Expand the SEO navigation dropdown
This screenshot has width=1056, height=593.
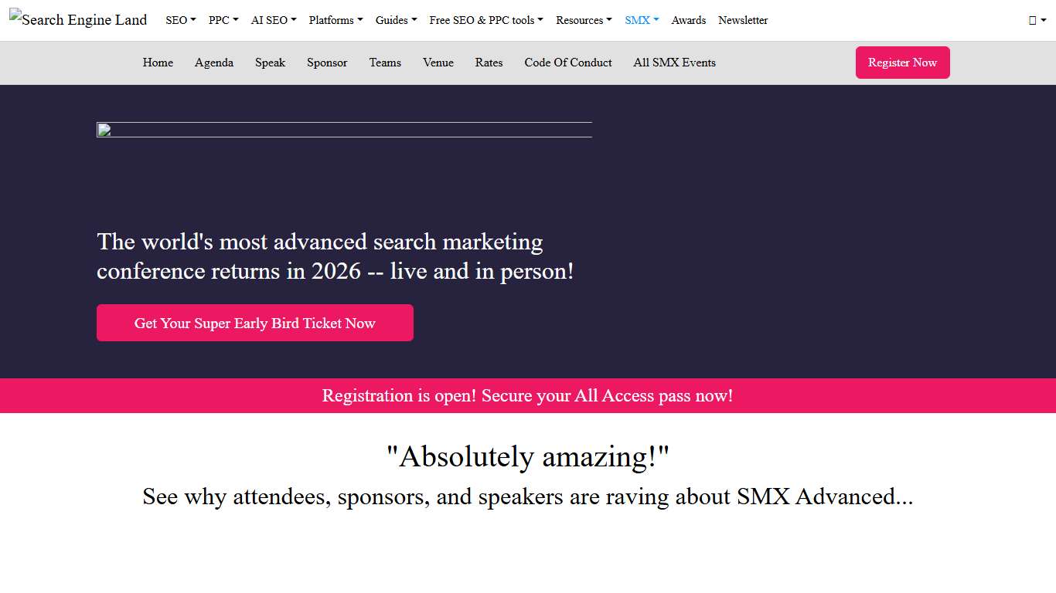click(x=180, y=20)
